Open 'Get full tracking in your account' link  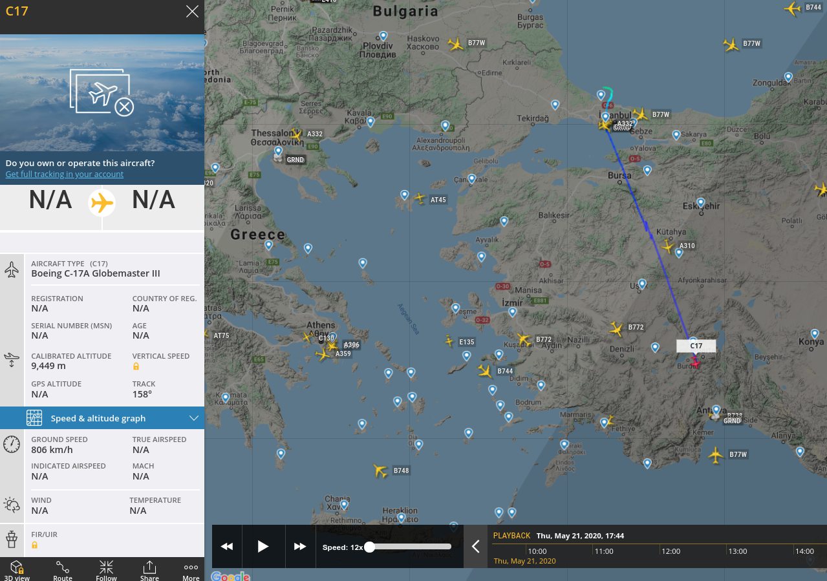click(64, 174)
